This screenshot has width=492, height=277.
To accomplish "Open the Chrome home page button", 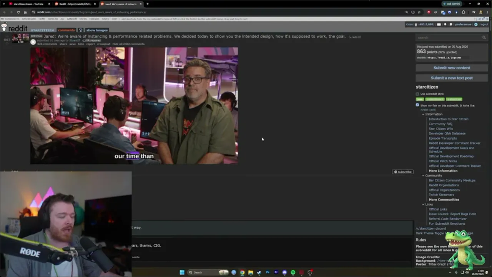I will [x=25, y=12].
